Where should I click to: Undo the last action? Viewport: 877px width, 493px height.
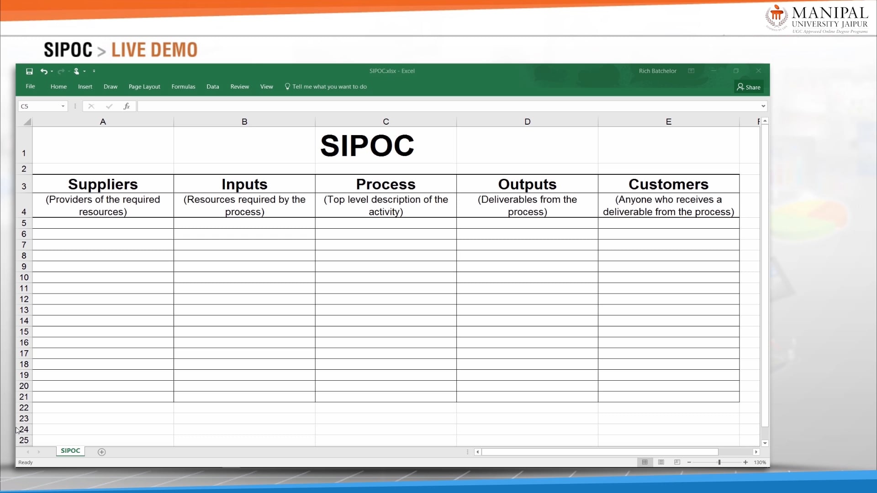click(43, 71)
